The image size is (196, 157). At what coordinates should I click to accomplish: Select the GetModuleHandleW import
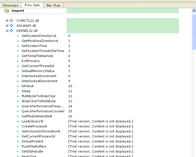(37, 116)
